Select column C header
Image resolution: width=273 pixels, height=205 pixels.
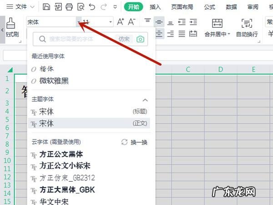[x=187, y=69]
